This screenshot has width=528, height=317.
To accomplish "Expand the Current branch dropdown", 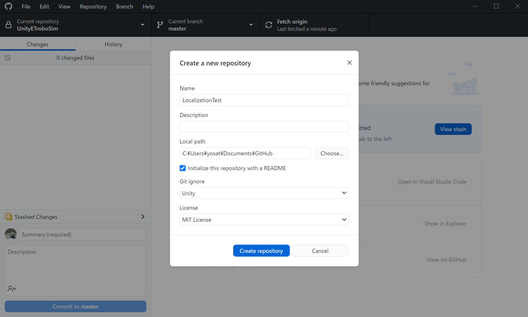I will (x=251, y=25).
